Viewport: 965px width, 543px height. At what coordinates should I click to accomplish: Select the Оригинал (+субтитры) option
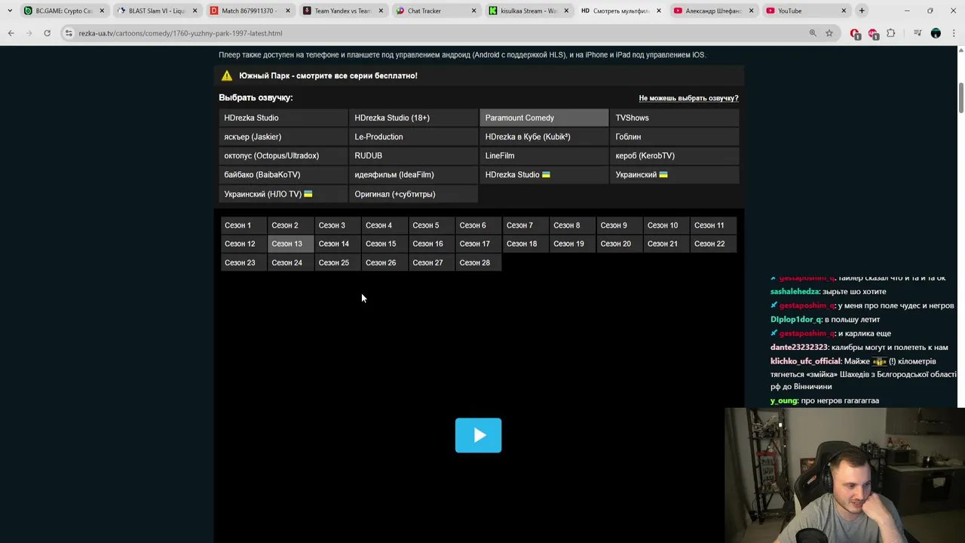click(x=413, y=194)
